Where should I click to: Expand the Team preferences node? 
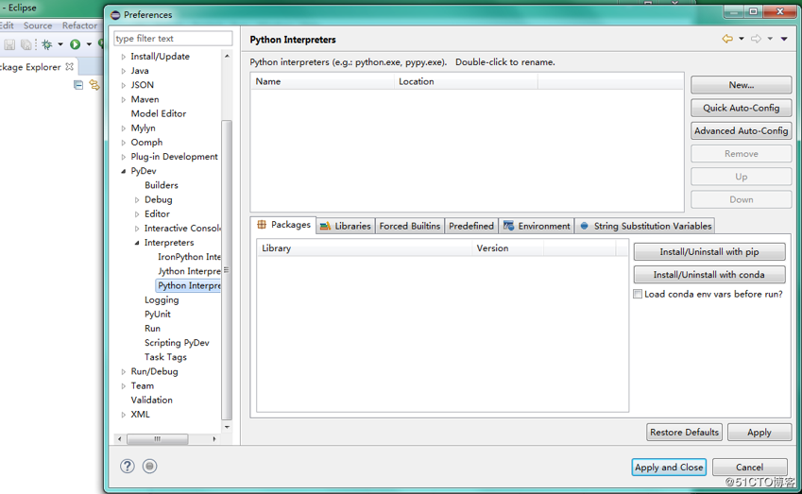(x=123, y=386)
